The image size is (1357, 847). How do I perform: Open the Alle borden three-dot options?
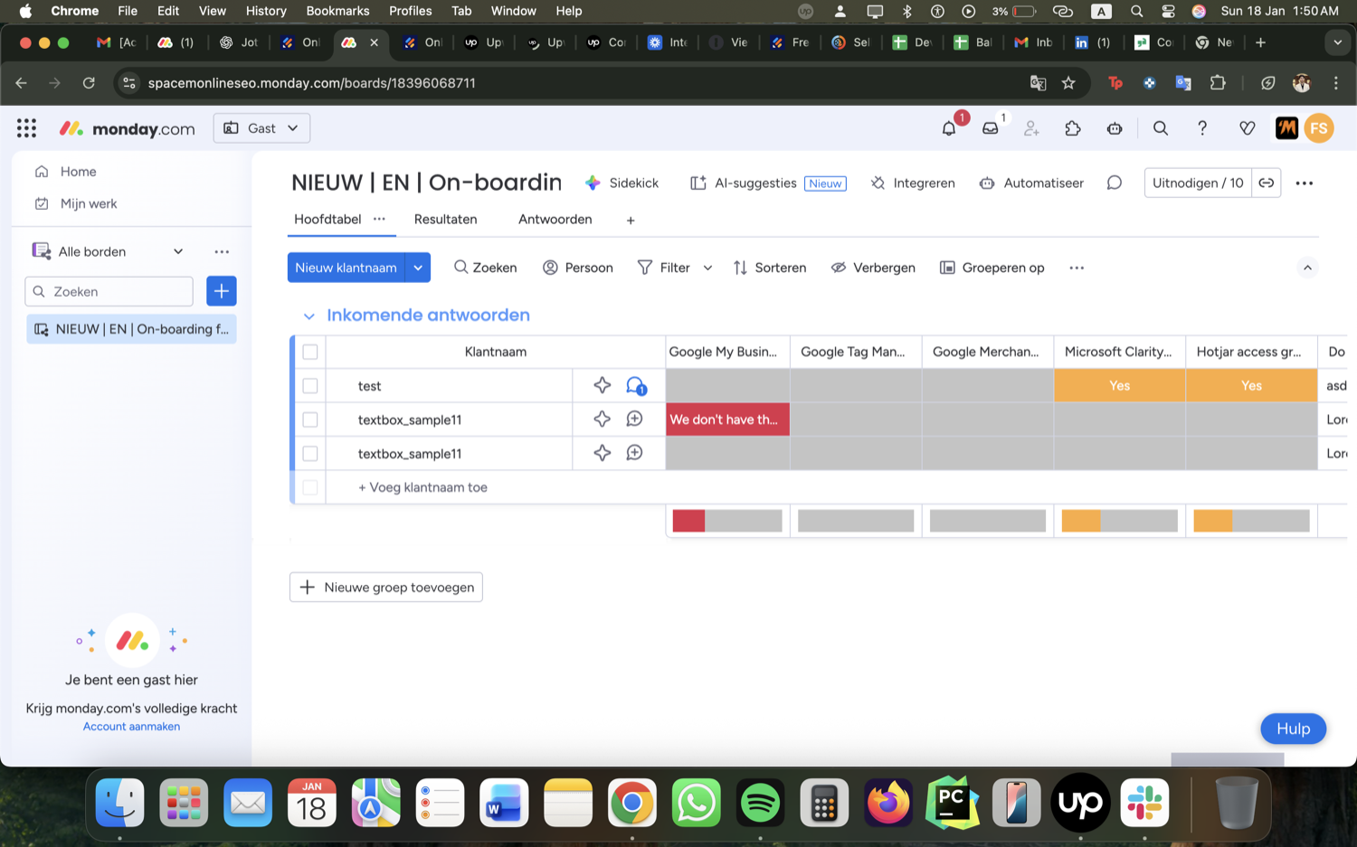click(222, 251)
